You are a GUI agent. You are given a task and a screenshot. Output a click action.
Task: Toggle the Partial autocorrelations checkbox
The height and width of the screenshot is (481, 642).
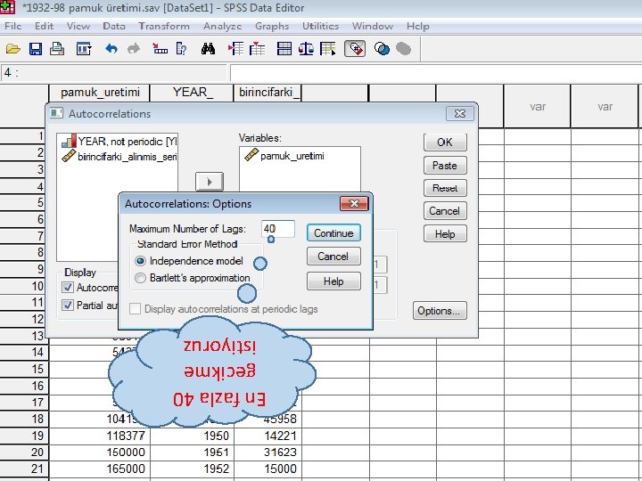pyautogui.click(x=68, y=306)
